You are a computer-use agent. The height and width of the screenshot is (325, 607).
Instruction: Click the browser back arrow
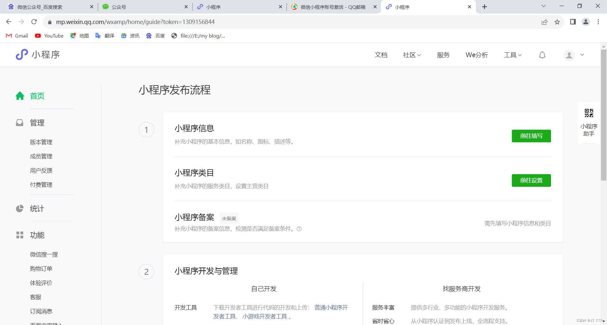click(x=9, y=22)
